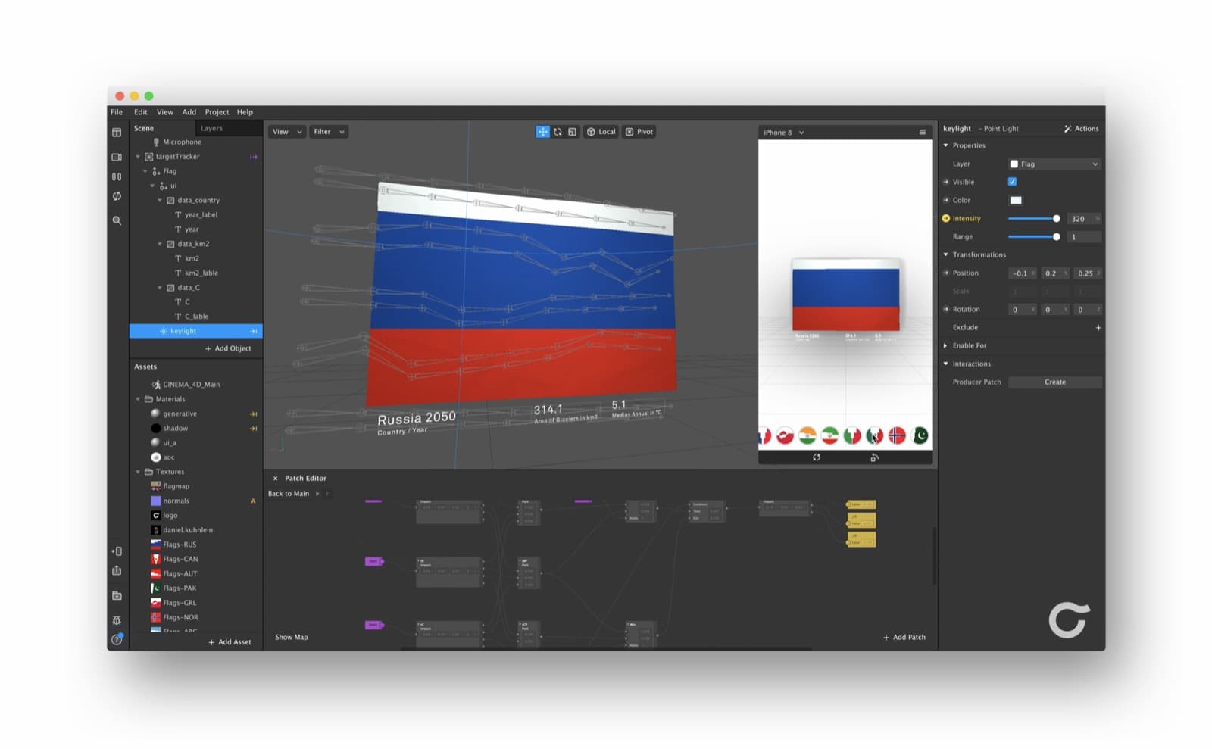This screenshot has width=1212, height=749.
Task: Click the pause icon in the left sidebar
Action: click(x=117, y=176)
